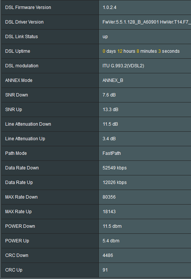
Task: Click the FastPath path mode value
Action: [x=112, y=153]
